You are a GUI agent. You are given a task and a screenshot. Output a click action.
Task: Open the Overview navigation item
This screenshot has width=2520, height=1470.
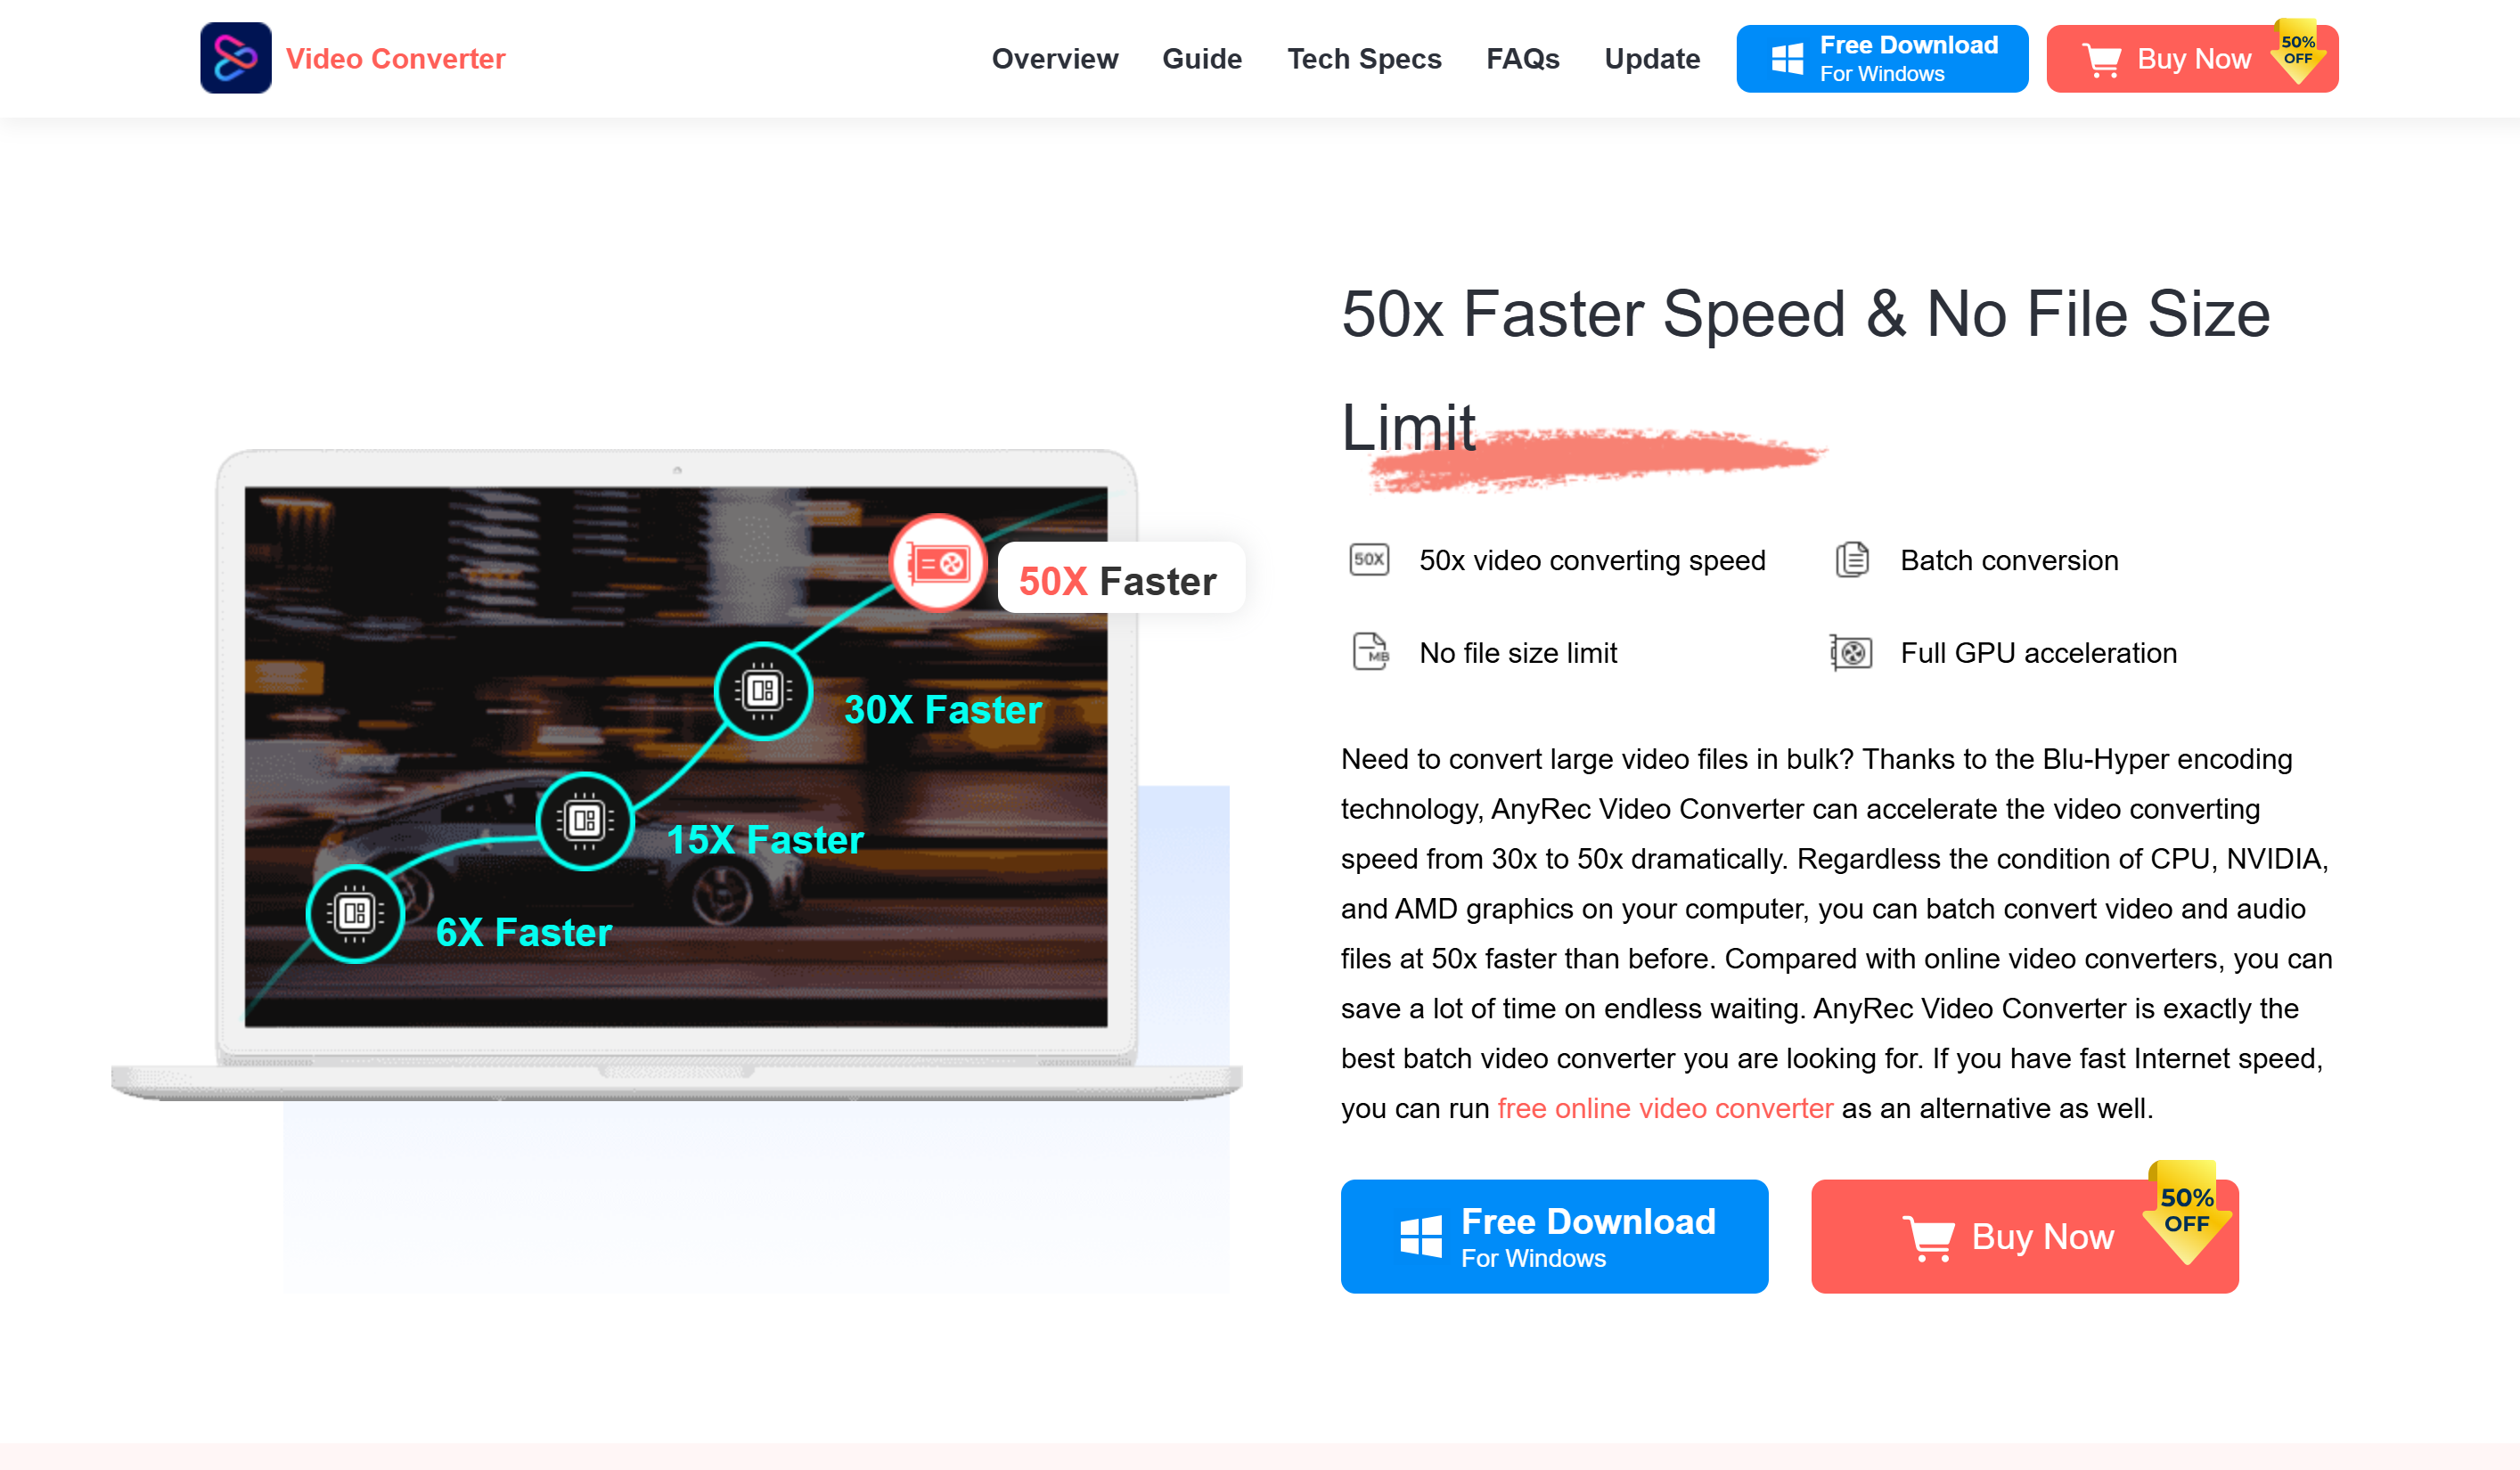[1055, 58]
